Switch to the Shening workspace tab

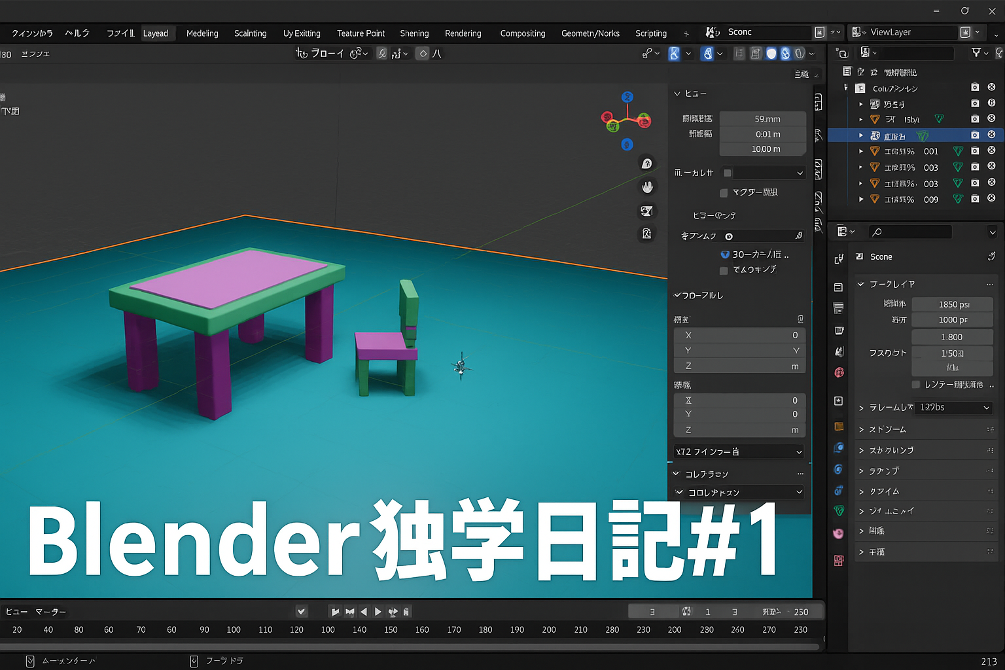tap(414, 33)
